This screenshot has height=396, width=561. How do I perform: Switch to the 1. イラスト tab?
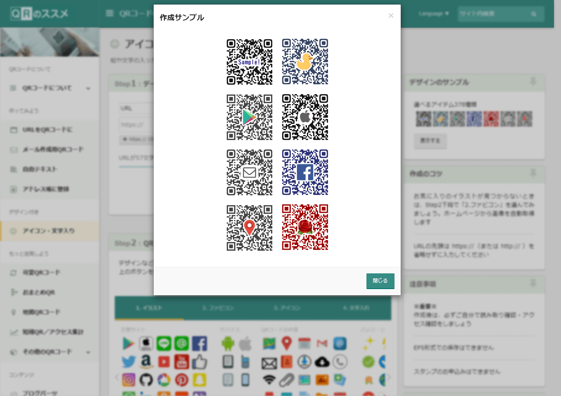(x=149, y=308)
